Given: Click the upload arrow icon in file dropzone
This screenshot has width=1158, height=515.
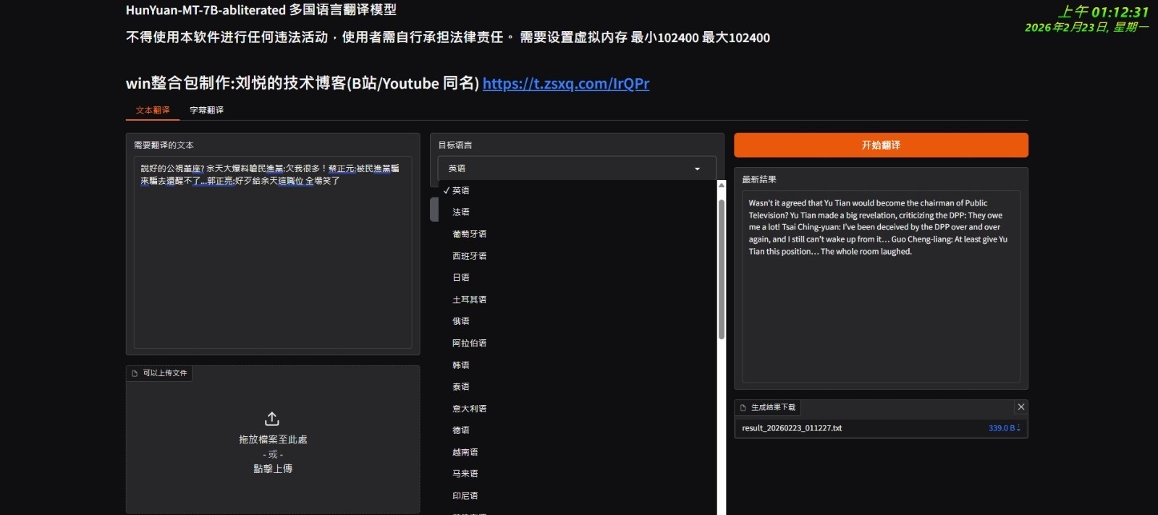Looking at the screenshot, I should [x=272, y=419].
